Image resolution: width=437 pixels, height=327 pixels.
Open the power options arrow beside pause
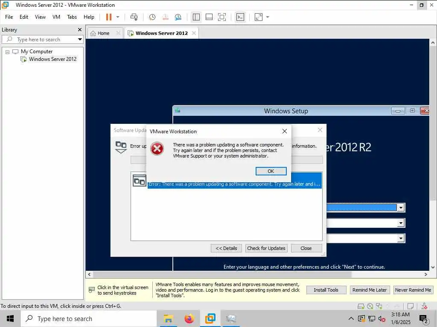click(118, 17)
